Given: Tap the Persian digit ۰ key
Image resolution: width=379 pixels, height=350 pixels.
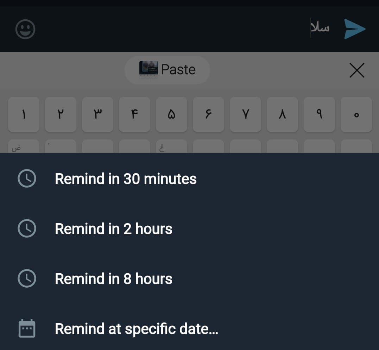Looking at the screenshot, I should pyautogui.click(x=356, y=114).
